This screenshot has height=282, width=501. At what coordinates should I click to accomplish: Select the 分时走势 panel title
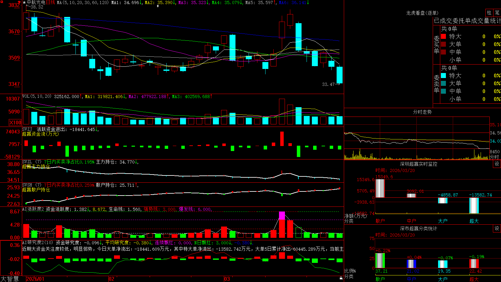pos(422,112)
